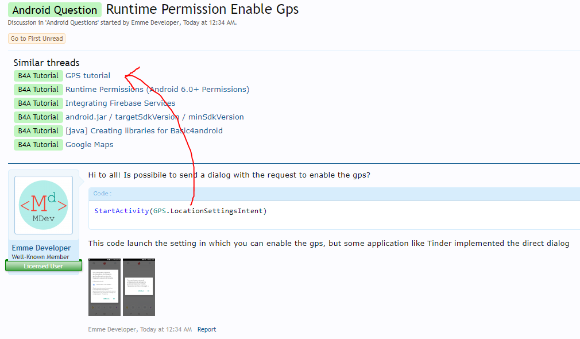Viewport: 580px width, 339px height.
Task: Click the 'B4A Tutorial' badge beside Runtime Permissions
Action: pos(38,89)
